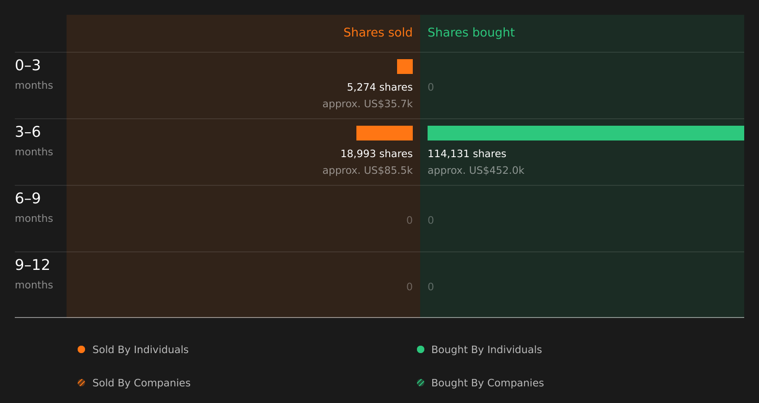Select the Bought By Individuals legend label

pyautogui.click(x=487, y=350)
